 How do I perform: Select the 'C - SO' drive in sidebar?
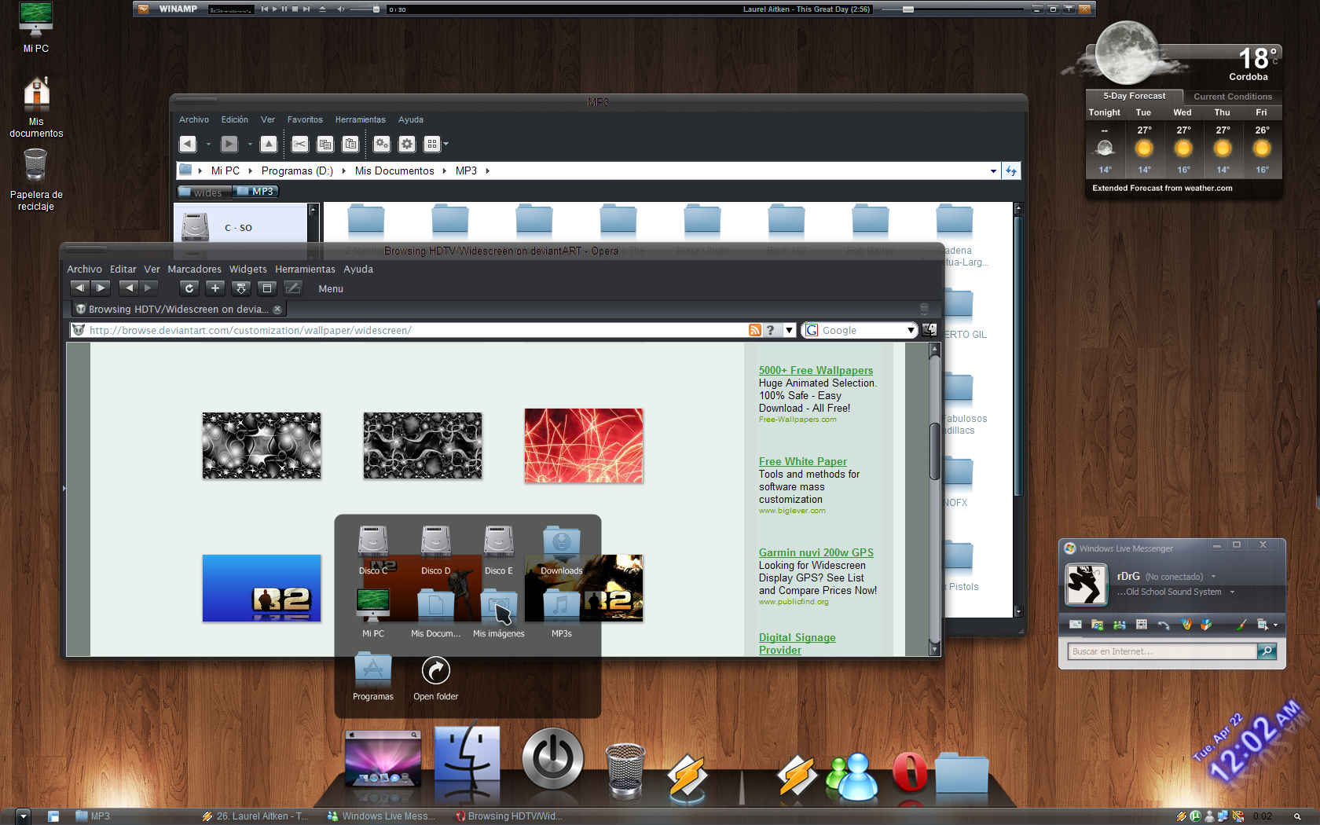pos(240,226)
